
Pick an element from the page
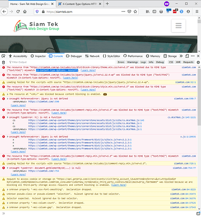pyautogui.click(x=4, y=56)
